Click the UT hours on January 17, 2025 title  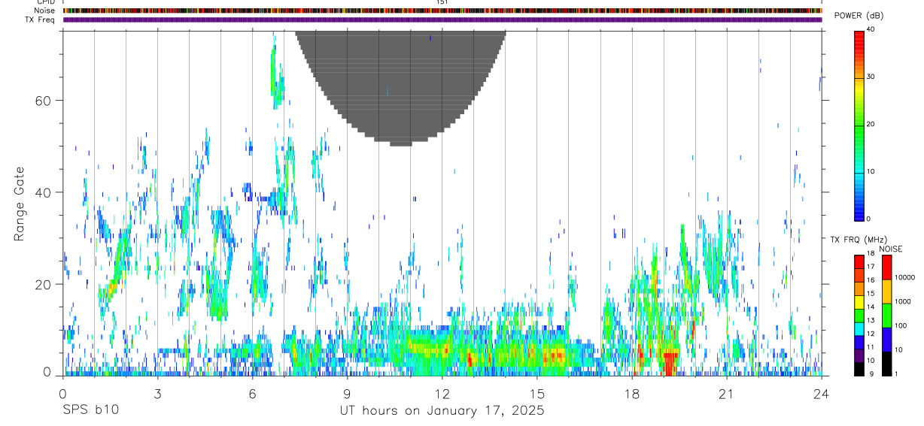(x=441, y=411)
